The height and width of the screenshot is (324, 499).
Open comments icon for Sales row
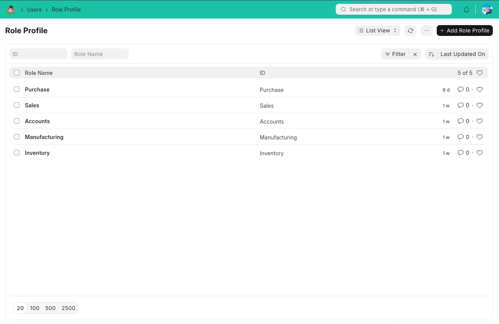click(460, 105)
